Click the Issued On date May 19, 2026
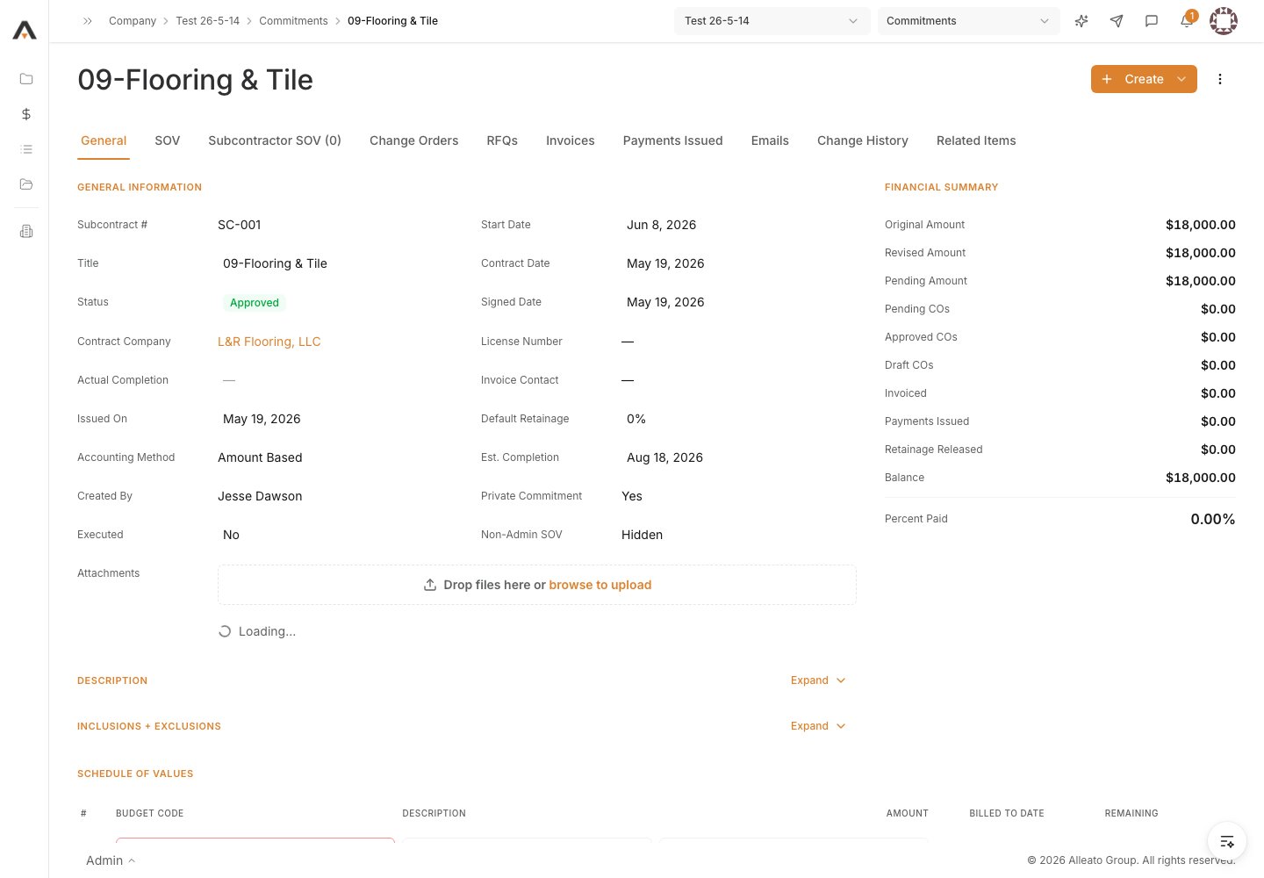 262,419
